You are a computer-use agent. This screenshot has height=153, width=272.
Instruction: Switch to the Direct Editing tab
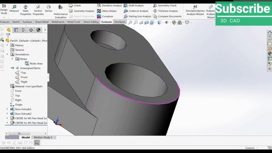(x=91, y=22)
